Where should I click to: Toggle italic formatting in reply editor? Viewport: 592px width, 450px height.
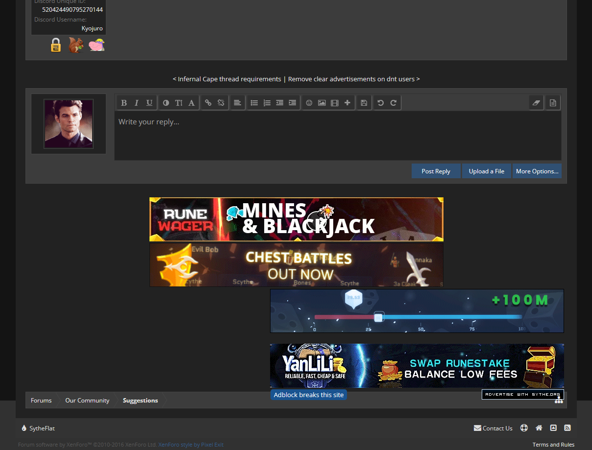[137, 103]
